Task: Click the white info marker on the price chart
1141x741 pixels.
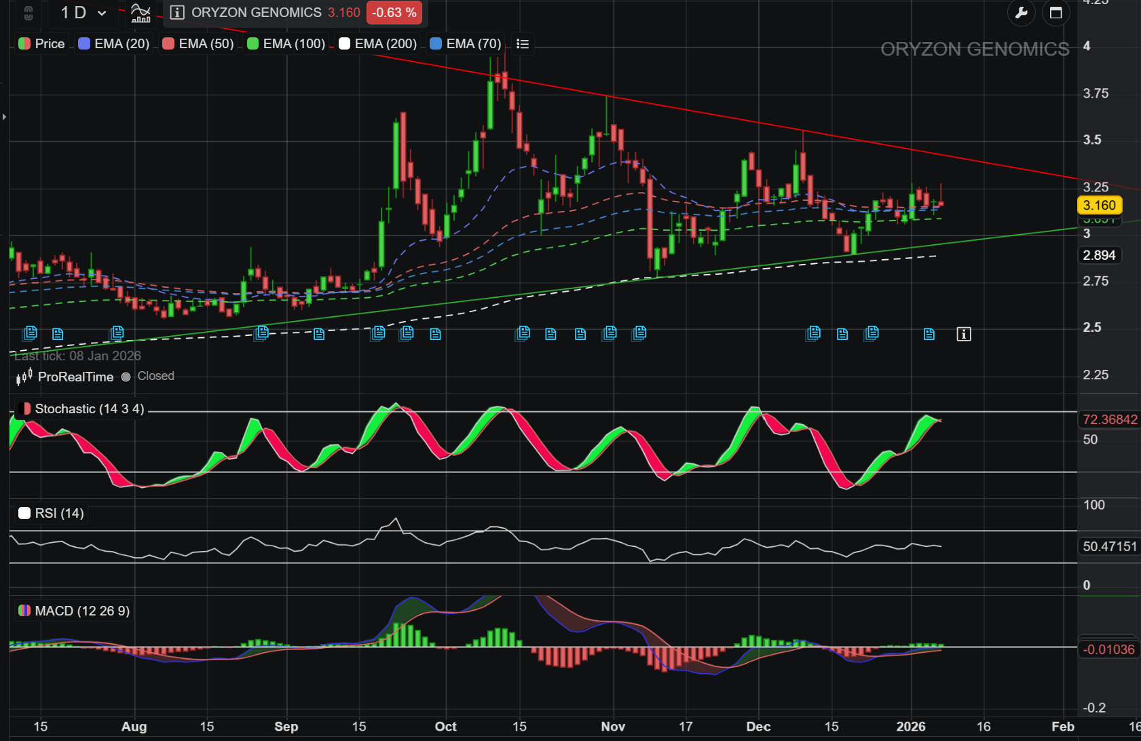Action: [x=964, y=334]
